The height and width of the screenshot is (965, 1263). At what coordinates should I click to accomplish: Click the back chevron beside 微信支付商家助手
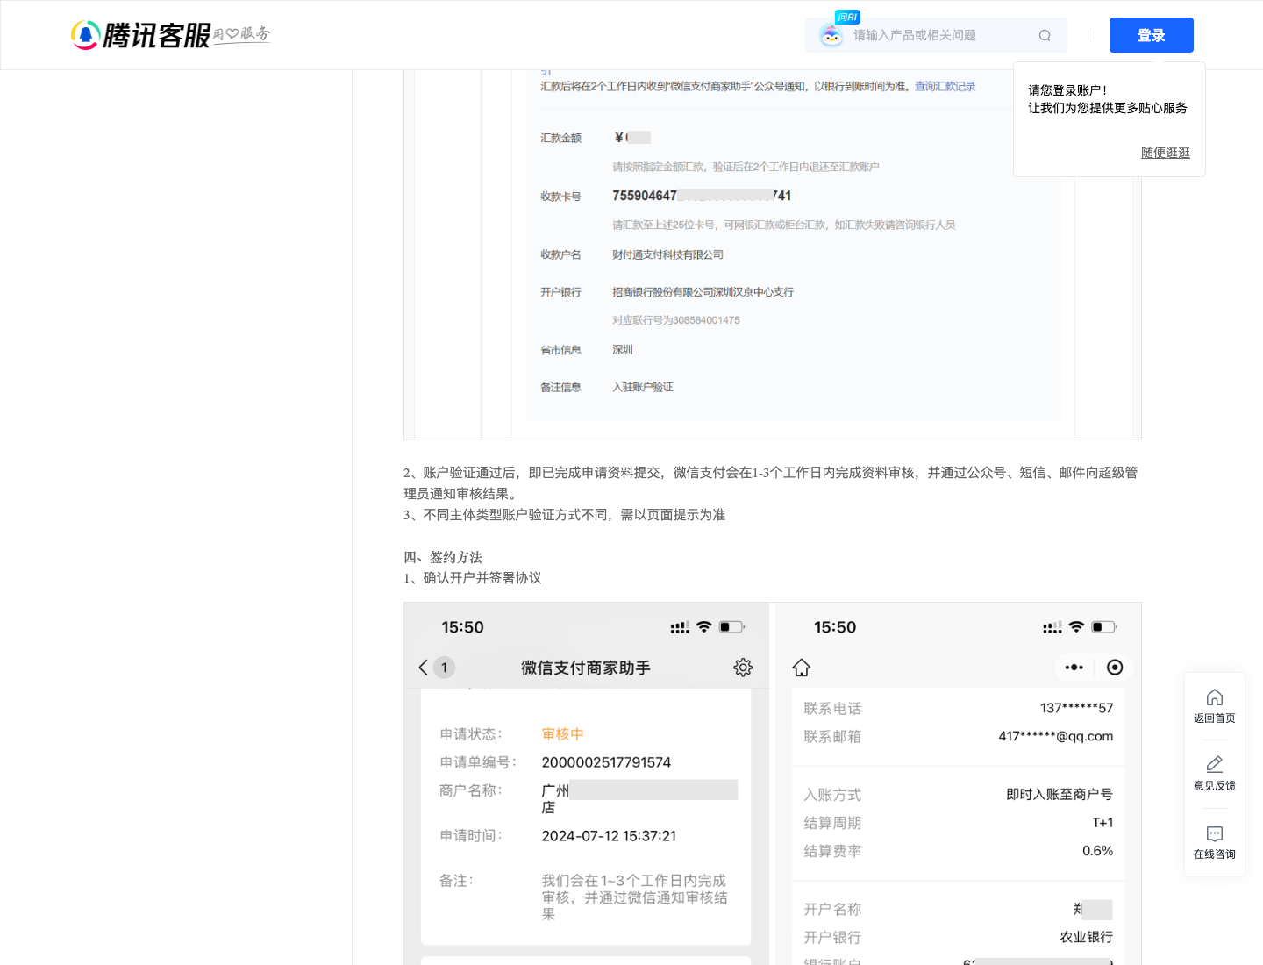point(424,668)
